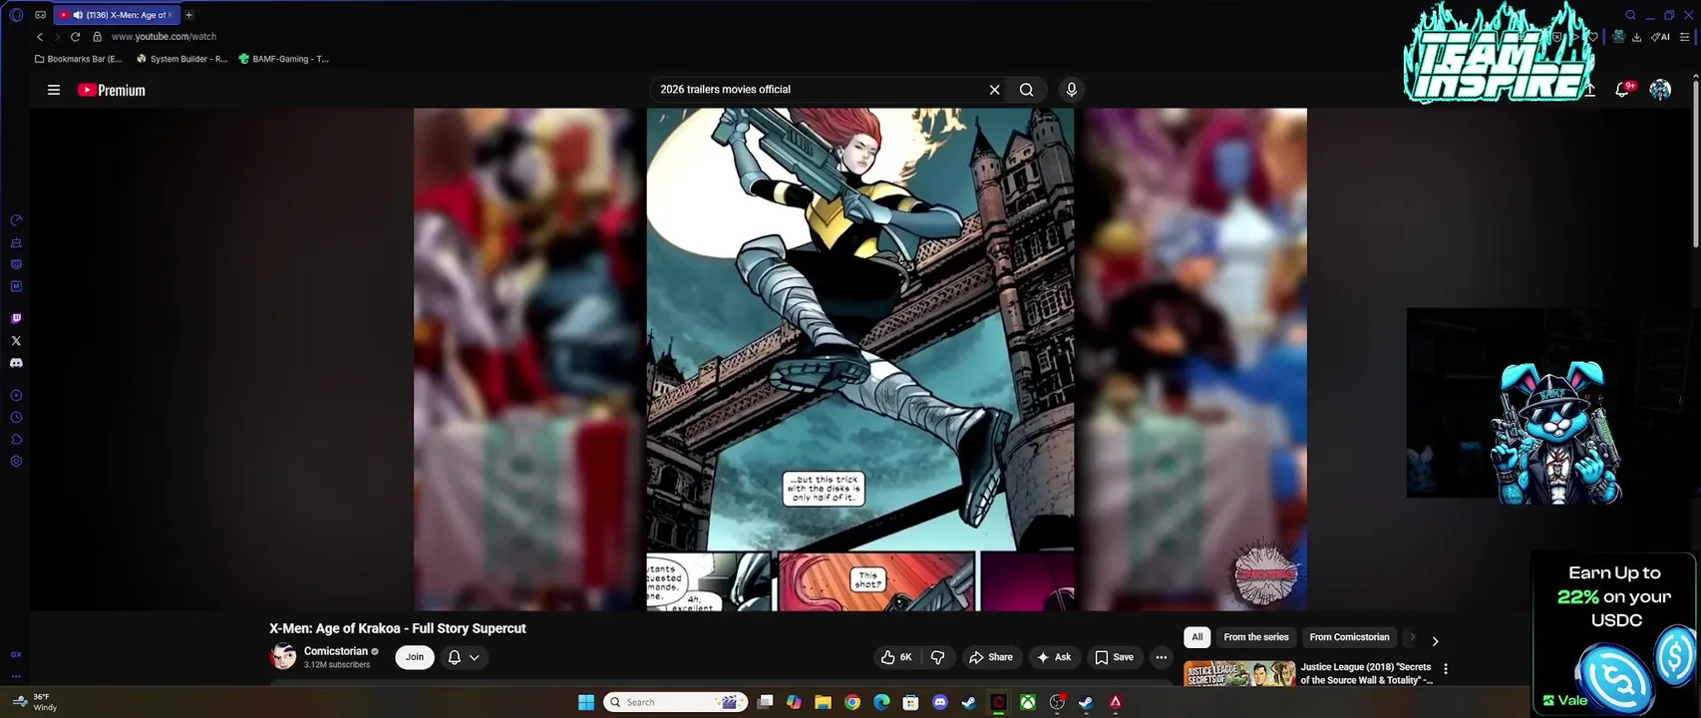Open Microsoft Edge from taskbar
1701x718 pixels.
pos(881,702)
